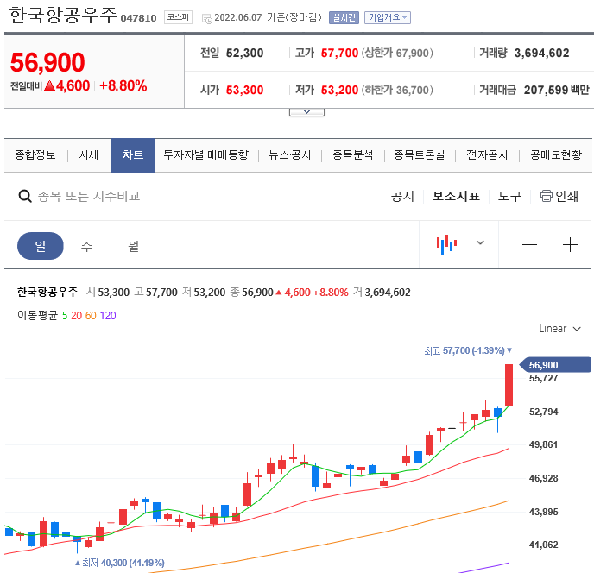This screenshot has width=594, height=573.
Task: Click the 최저 40,300 low marker
Action: (x=120, y=563)
